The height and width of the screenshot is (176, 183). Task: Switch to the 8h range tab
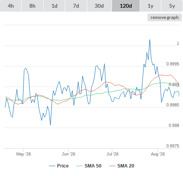(32, 6)
